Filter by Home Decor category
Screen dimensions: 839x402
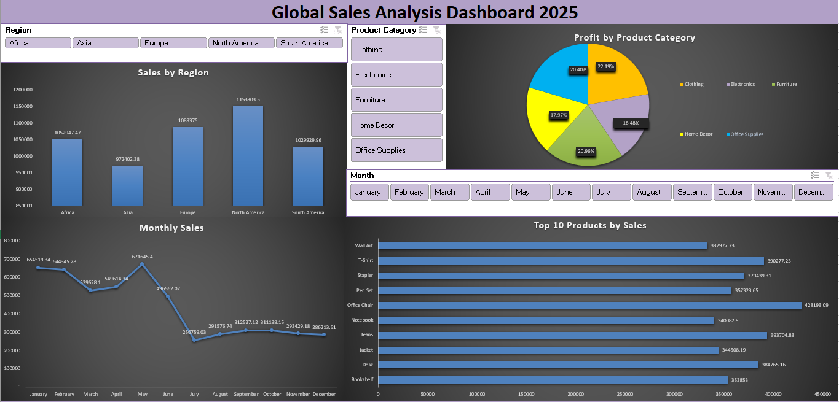396,125
